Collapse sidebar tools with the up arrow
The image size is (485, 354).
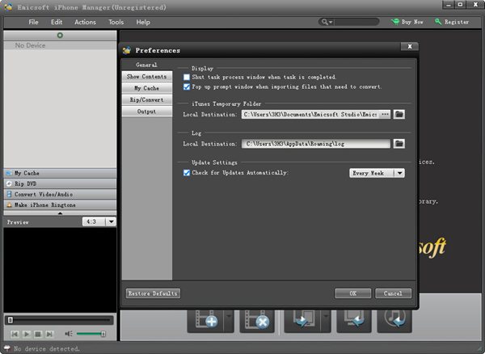(60, 213)
